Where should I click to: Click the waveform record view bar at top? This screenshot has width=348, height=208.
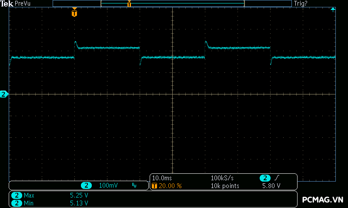pyautogui.click(x=172, y=3)
